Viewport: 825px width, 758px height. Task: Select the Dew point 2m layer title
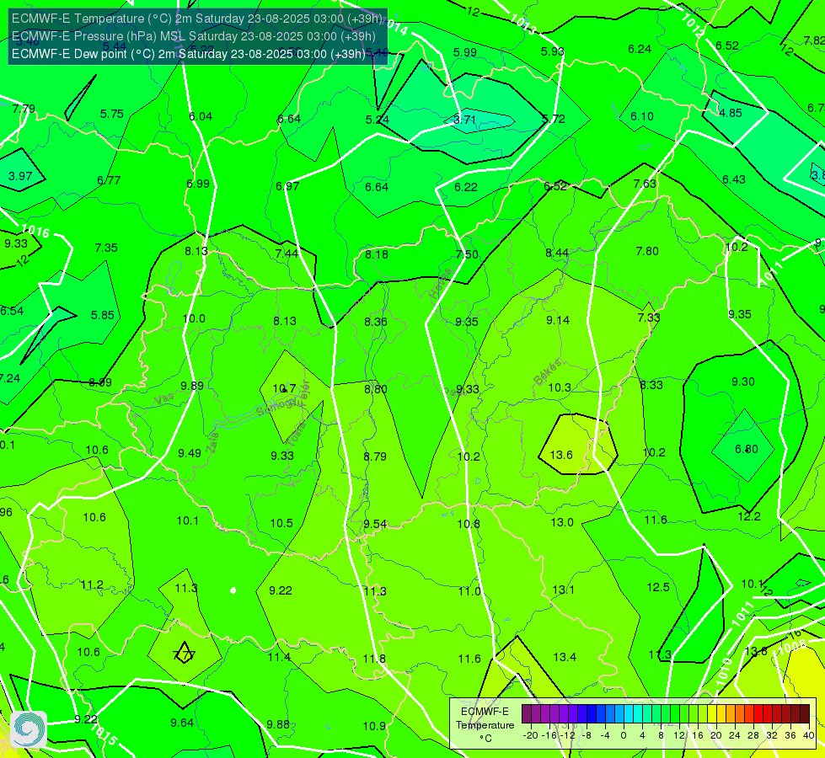point(189,54)
